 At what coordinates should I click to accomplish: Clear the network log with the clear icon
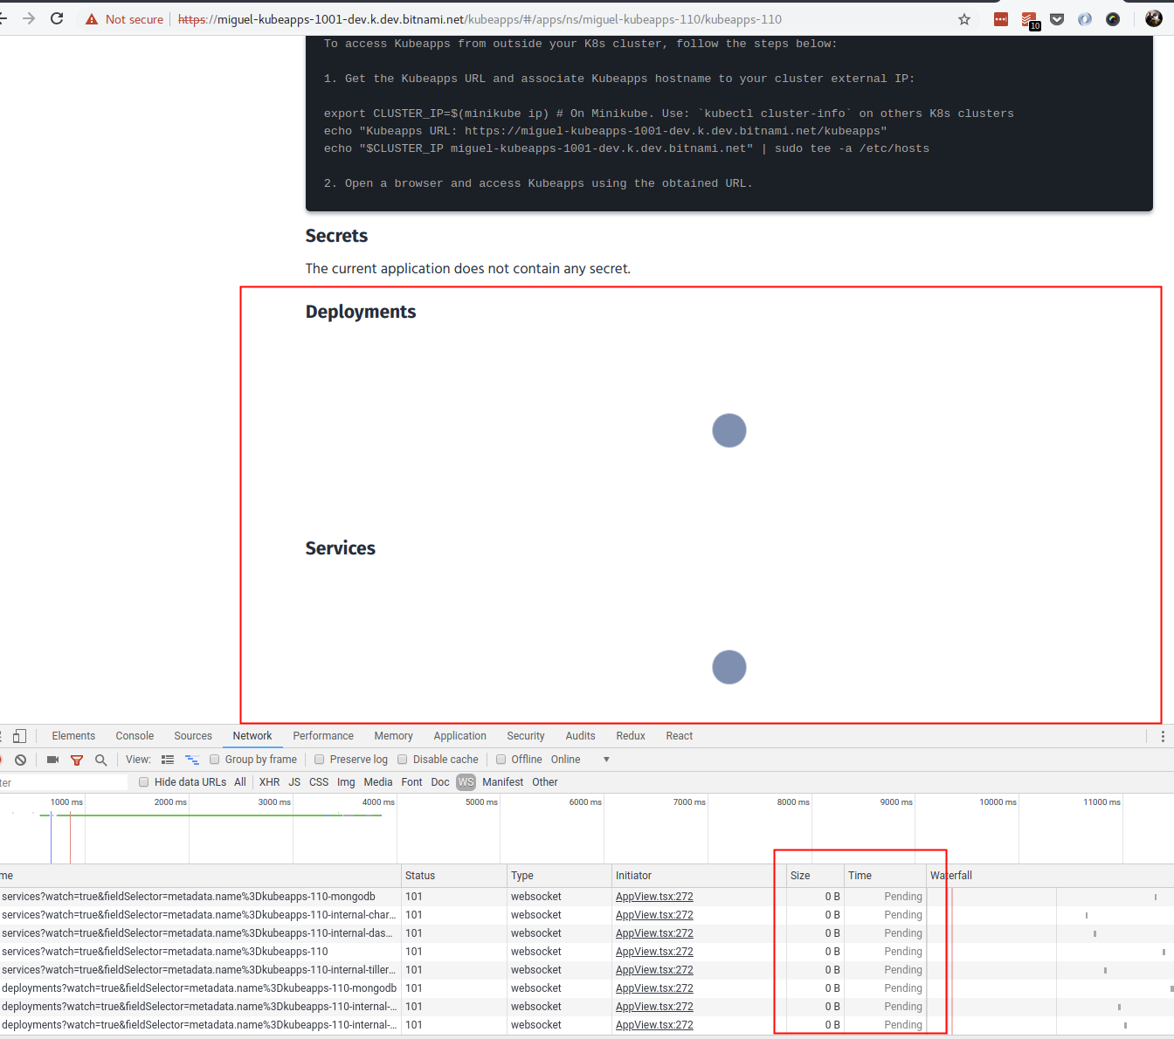[20, 759]
